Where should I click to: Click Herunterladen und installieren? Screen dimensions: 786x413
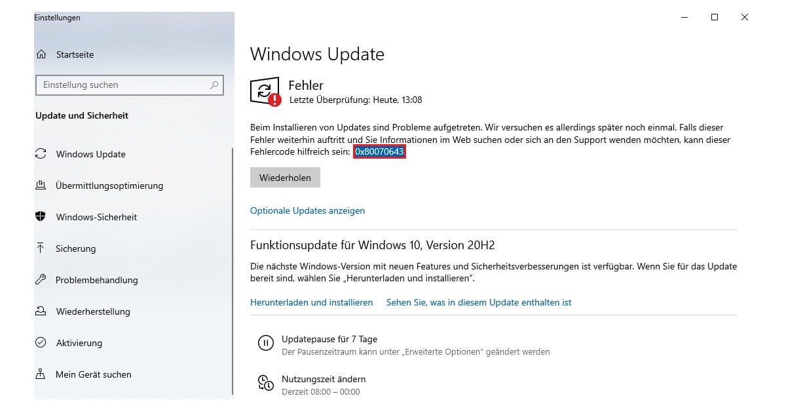[312, 302]
